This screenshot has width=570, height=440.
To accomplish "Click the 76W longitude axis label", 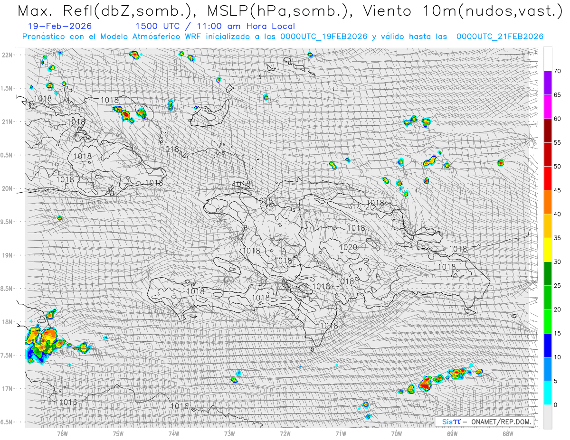I will pyautogui.click(x=62, y=433).
